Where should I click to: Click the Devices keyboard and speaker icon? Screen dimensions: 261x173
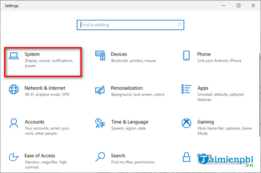[x=100, y=55]
